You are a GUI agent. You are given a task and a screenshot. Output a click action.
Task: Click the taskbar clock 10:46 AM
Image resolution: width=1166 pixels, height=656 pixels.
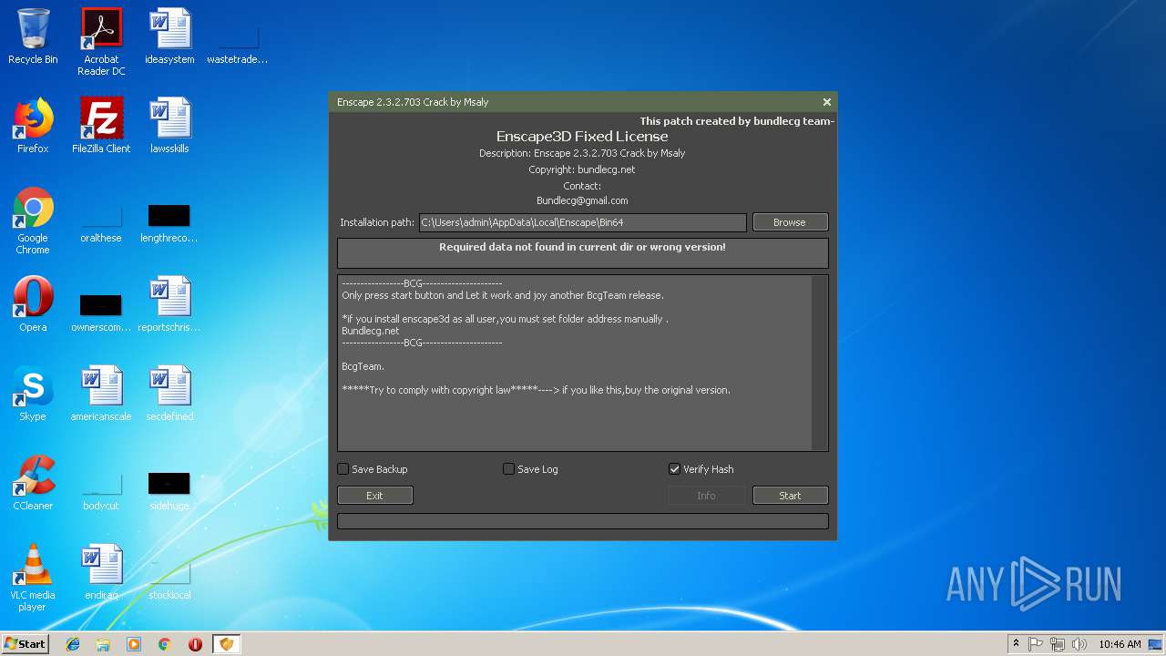tap(1120, 644)
